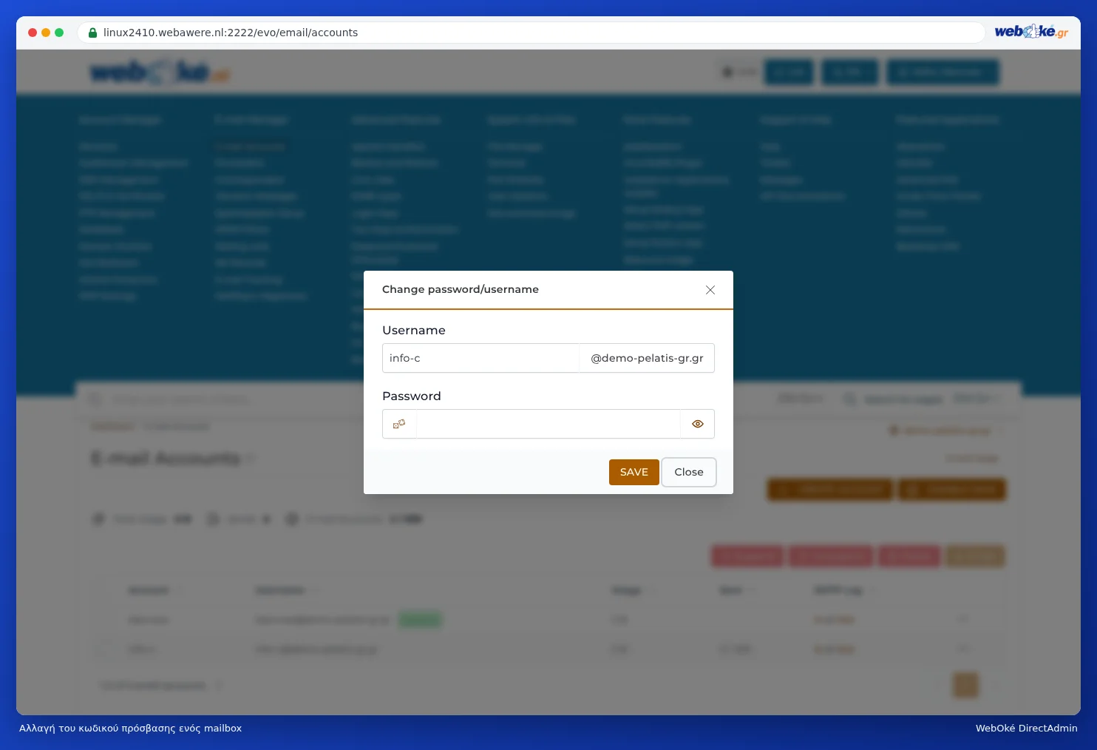
Task: Click the "Password" field label
Action: (412, 396)
